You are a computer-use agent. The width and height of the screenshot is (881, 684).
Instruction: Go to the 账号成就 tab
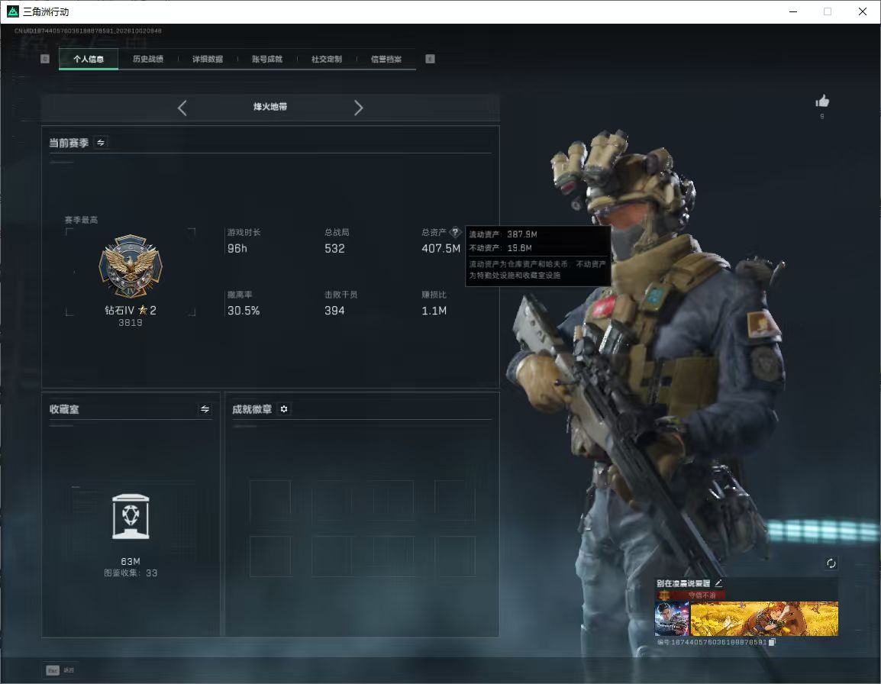point(267,59)
